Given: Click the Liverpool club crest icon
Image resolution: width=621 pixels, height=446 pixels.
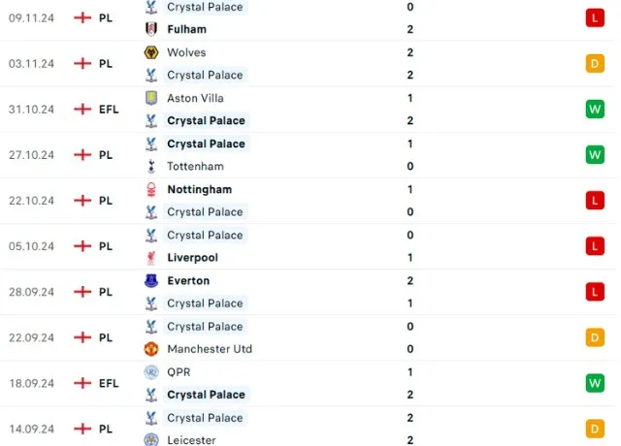Looking at the screenshot, I should coord(150,258).
